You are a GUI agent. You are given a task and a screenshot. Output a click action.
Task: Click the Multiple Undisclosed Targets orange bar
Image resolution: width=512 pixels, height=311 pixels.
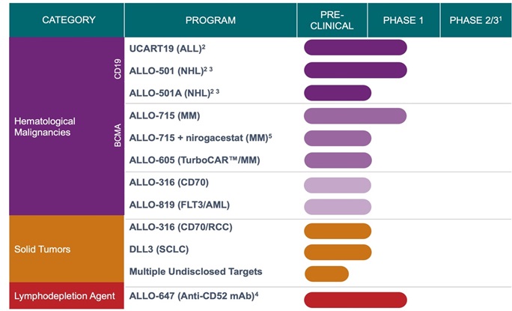point(326,274)
